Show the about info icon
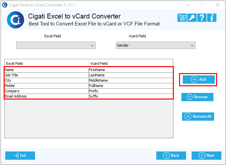 [x=212, y=18]
